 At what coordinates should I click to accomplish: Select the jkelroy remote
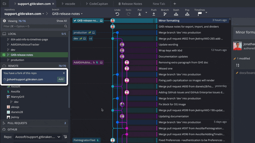[x=15, y=117]
